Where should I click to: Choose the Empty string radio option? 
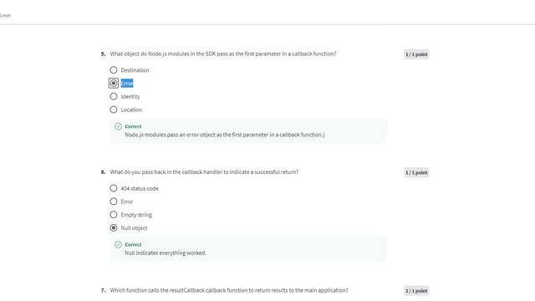tap(114, 215)
